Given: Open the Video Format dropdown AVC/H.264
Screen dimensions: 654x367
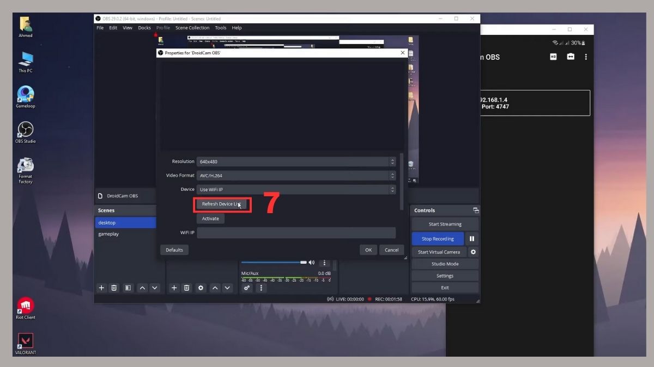Looking at the screenshot, I should coord(296,176).
